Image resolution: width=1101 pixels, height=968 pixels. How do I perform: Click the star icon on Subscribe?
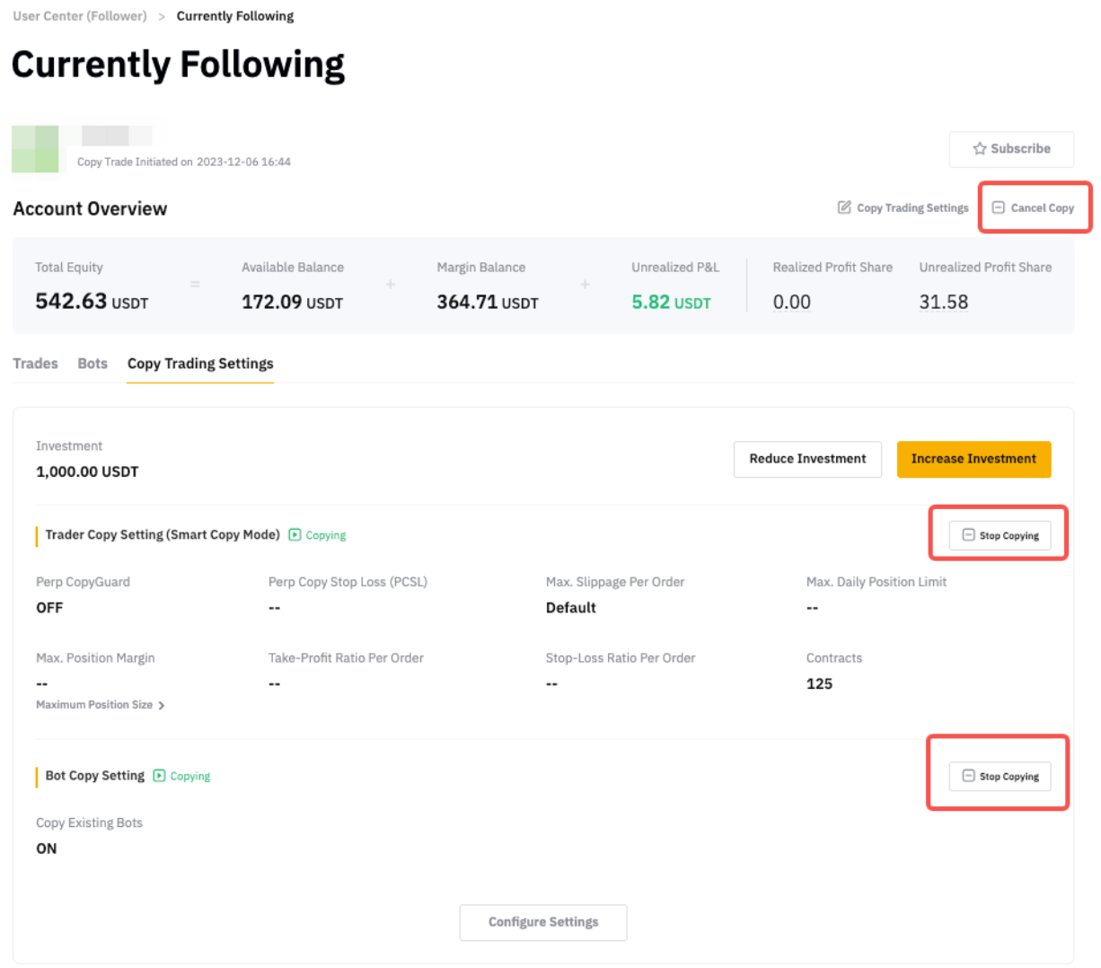click(x=979, y=149)
